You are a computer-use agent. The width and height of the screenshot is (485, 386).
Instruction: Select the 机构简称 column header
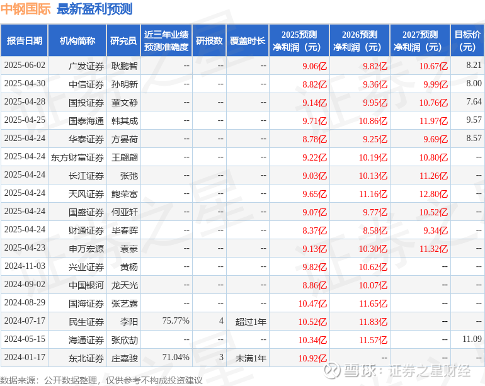pos(77,40)
